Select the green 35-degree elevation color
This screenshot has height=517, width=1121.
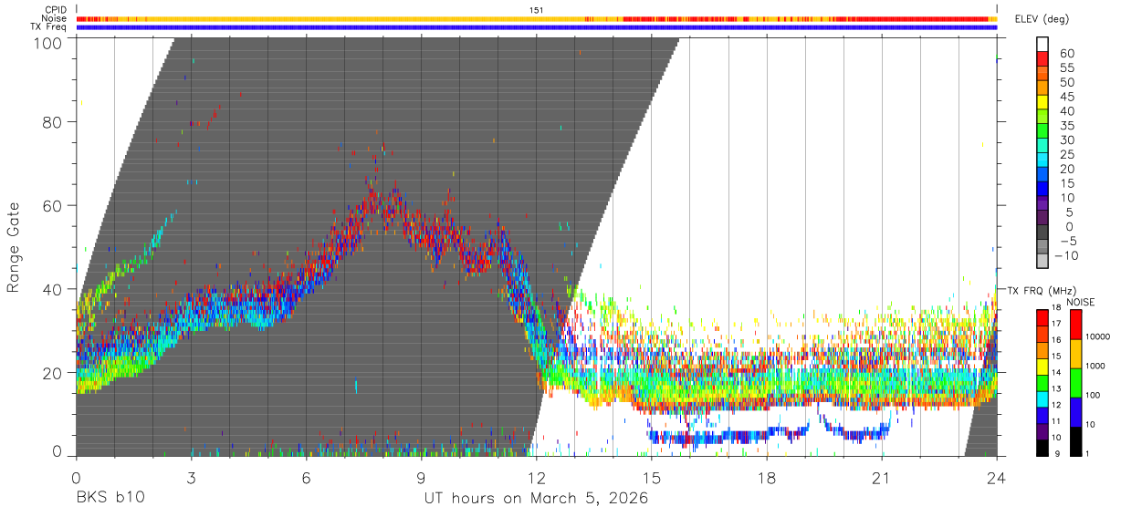tap(1043, 132)
